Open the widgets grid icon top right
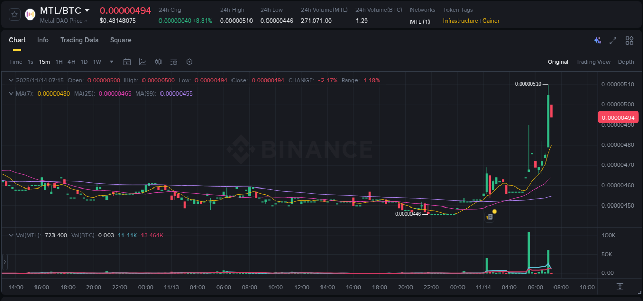 point(629,40)
